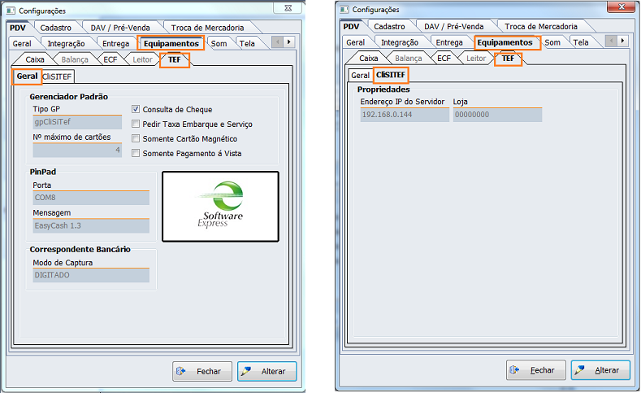
Task: Toggle the Somente Cartão Magnético checkbox
Action: [136, 138]
